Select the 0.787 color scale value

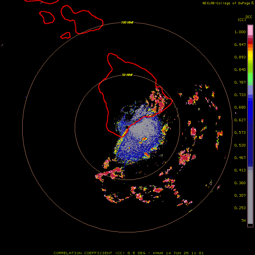click(240, 82)
